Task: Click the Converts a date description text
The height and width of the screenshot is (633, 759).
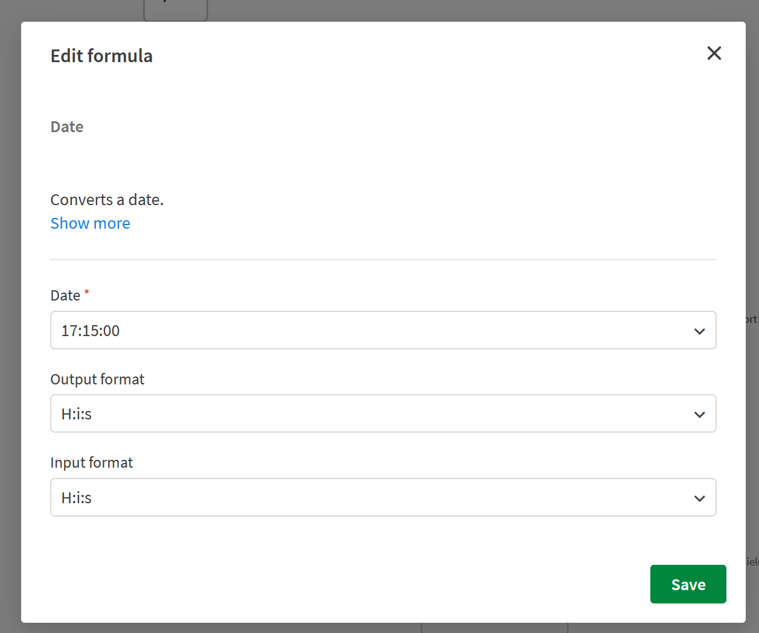Action: 107,199
